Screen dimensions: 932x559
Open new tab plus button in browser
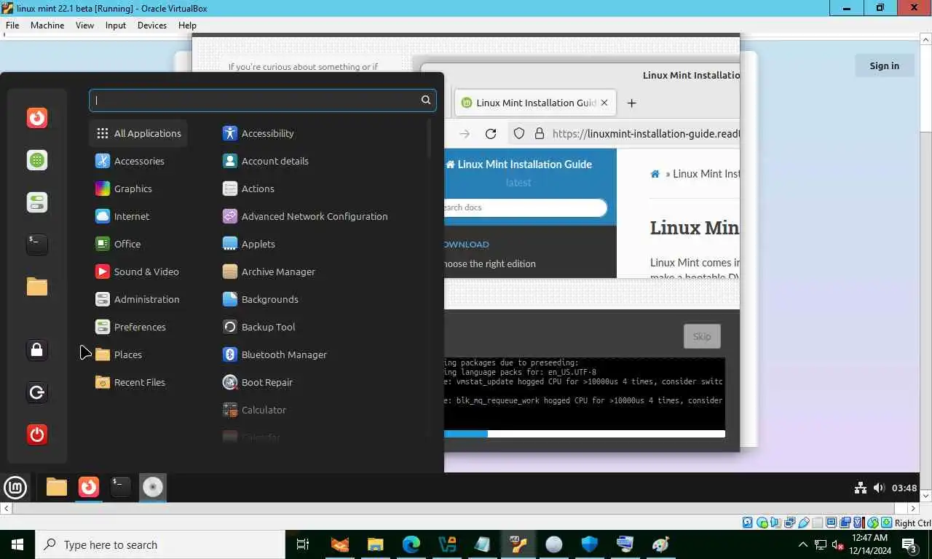point(631,103)
